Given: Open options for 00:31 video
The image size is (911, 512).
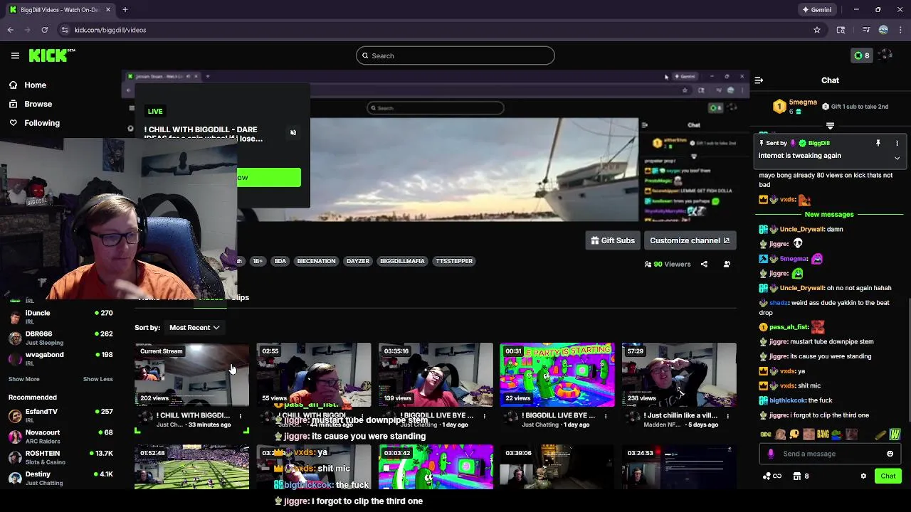Looking at the screenshot, I should [606, 416].
